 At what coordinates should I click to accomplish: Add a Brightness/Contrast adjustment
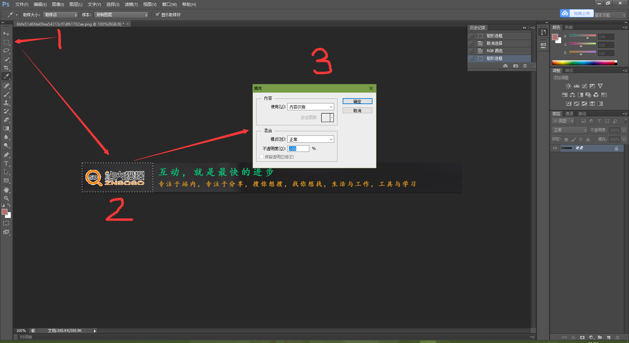pos(568,86)
